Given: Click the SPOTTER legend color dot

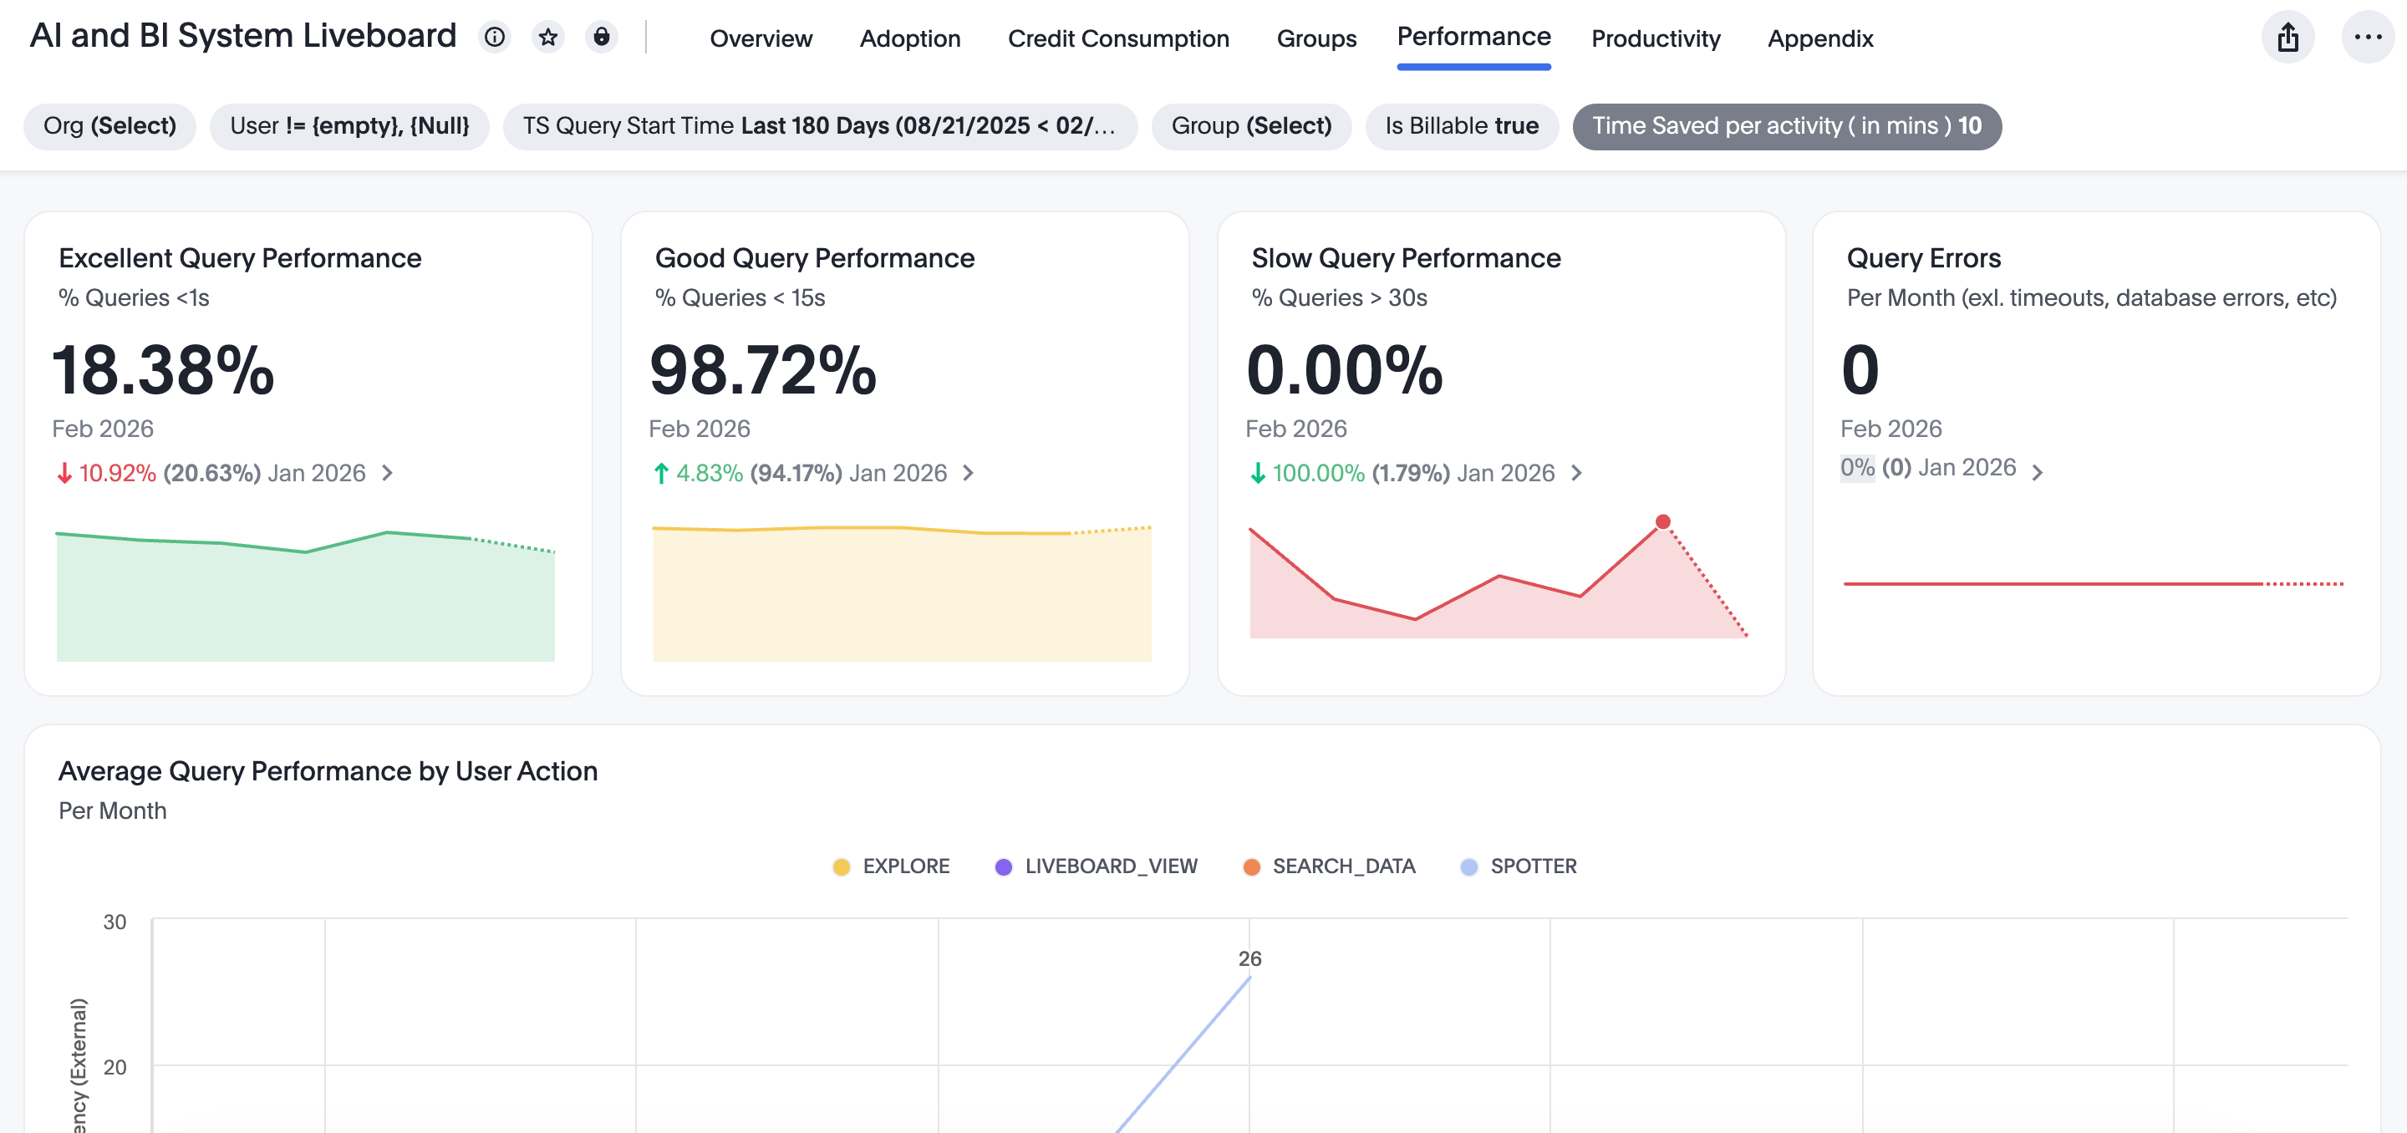Looking at the screenshot, I should coord(1469,866).
